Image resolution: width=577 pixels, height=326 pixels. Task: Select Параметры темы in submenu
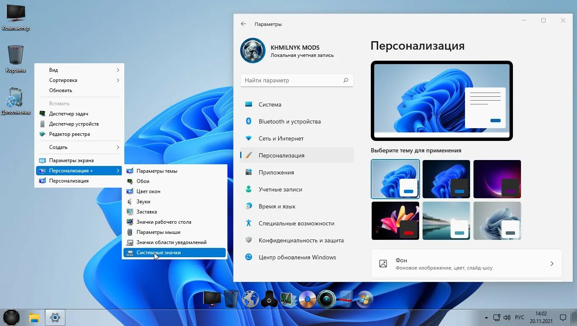tap(175, 171)
